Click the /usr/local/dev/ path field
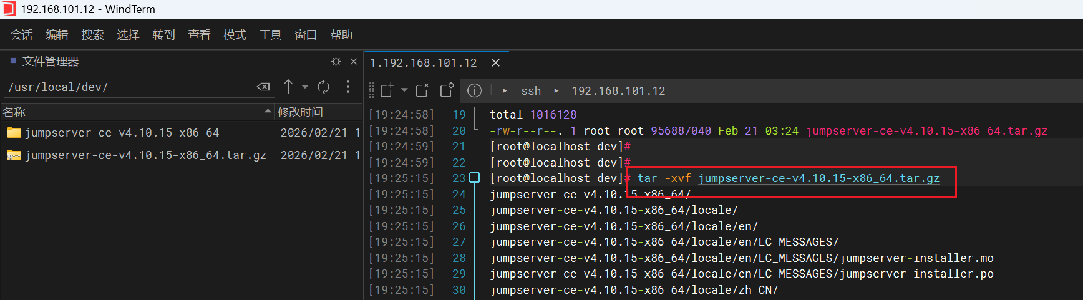 pyautogui.click(x=128, y=87)
